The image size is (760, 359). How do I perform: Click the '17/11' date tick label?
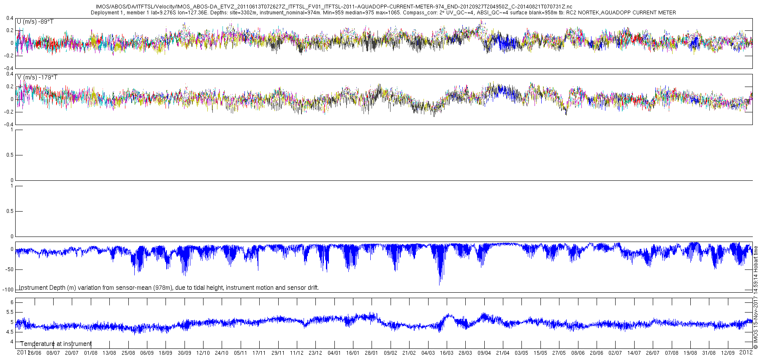[x=259, y=353]
